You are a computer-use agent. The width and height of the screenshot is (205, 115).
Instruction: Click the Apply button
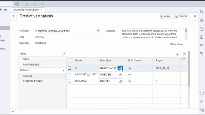[166, 16]
